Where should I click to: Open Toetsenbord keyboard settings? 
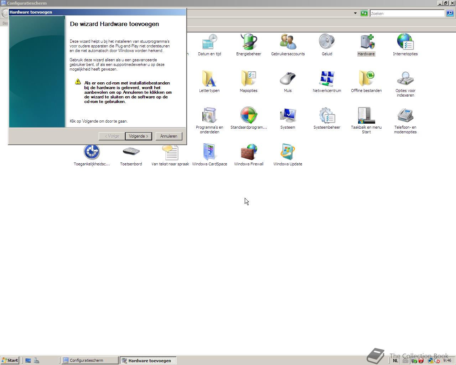(131, 155)
